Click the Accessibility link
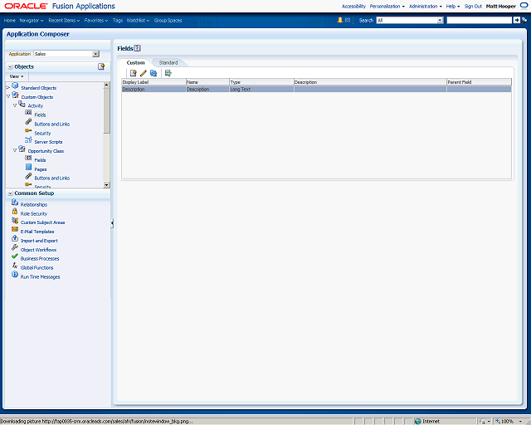The height and width of the screenshot is (425, 531). tap(353, 7)
